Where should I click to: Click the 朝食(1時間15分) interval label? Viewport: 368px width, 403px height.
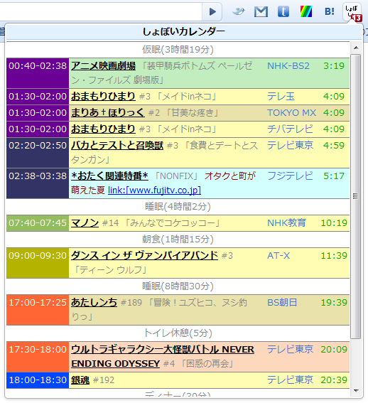click(x=178, y=240)
